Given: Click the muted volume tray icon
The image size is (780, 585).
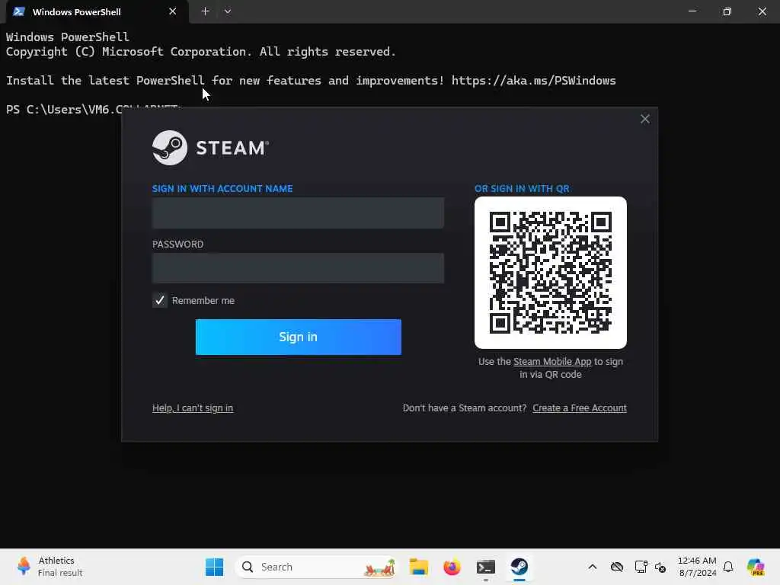Looking at the screenshot, I should (660, 567).
